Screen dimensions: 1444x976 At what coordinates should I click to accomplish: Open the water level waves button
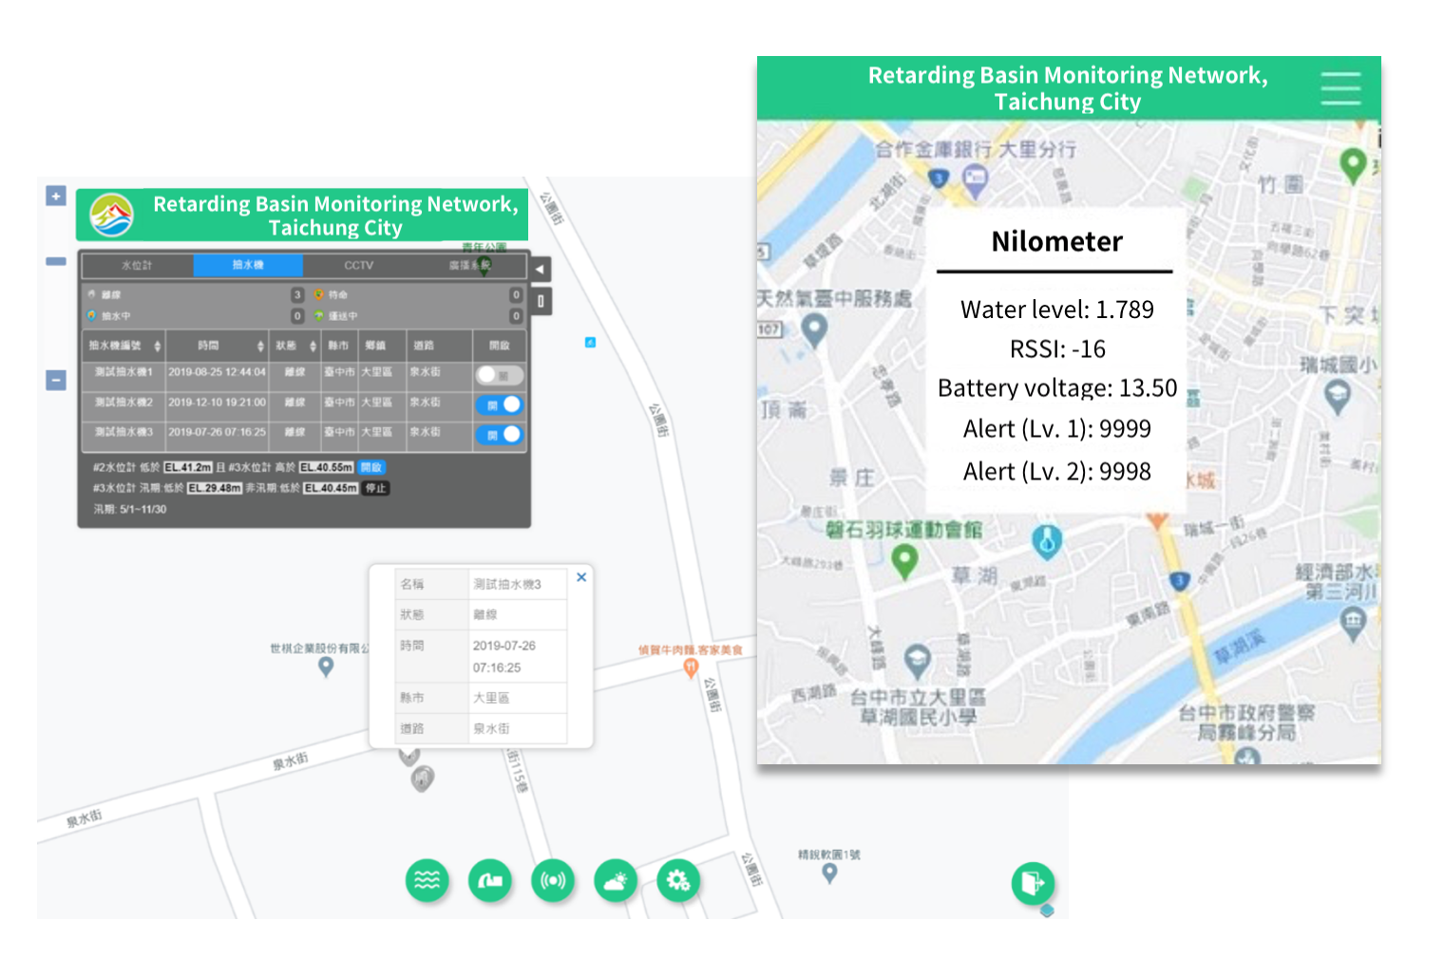point(427,881)
